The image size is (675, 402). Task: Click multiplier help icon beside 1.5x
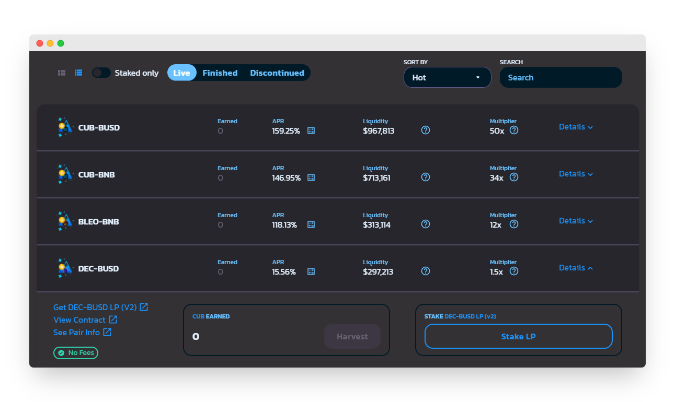pyautogui.click(x=514, y=271)
